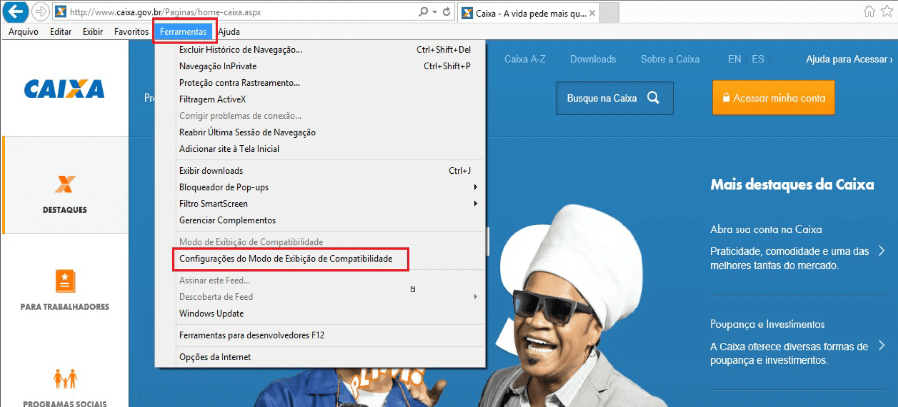Select Adicionar site à Tela Inicial
The image size is (898, 407).
pyautogui.click(x=325, y=149)
